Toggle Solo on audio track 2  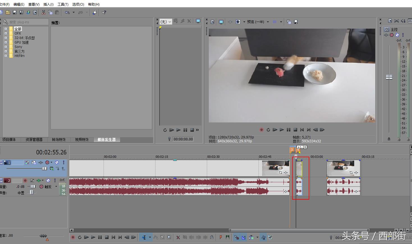coord(55,181)
